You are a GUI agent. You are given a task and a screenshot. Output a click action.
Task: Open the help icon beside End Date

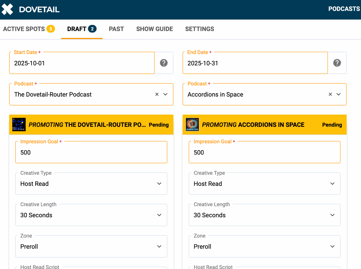tap(337, 63)
